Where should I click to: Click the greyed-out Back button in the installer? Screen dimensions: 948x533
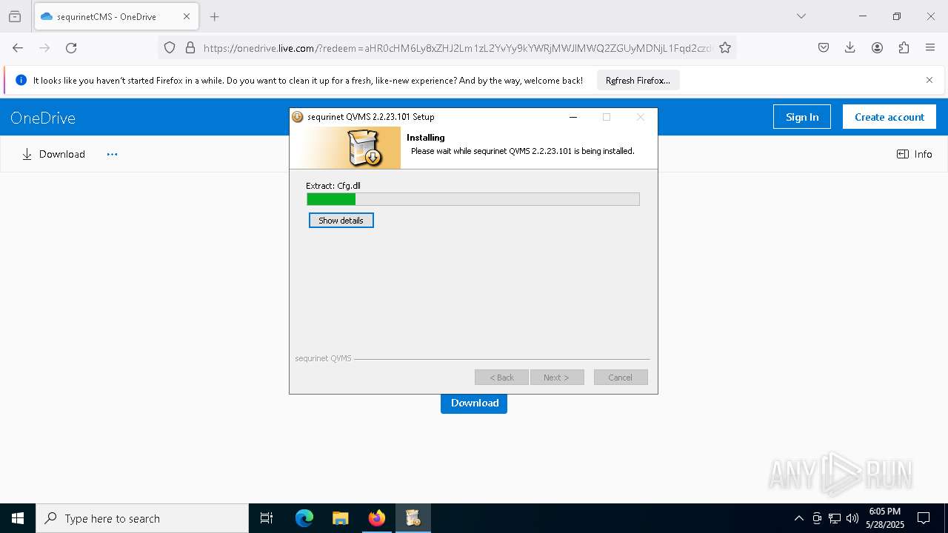click(x=501, y=378)
